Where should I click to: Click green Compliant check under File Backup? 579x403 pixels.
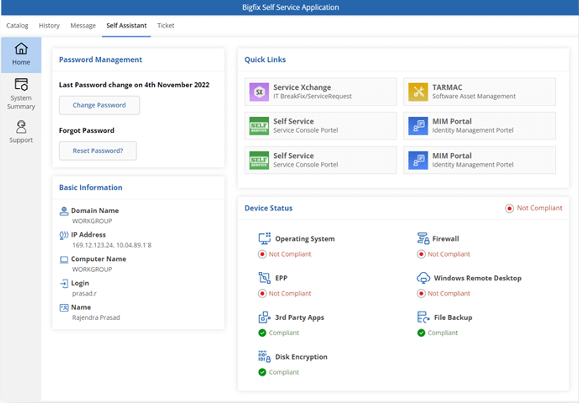click(x=421, y=333)
